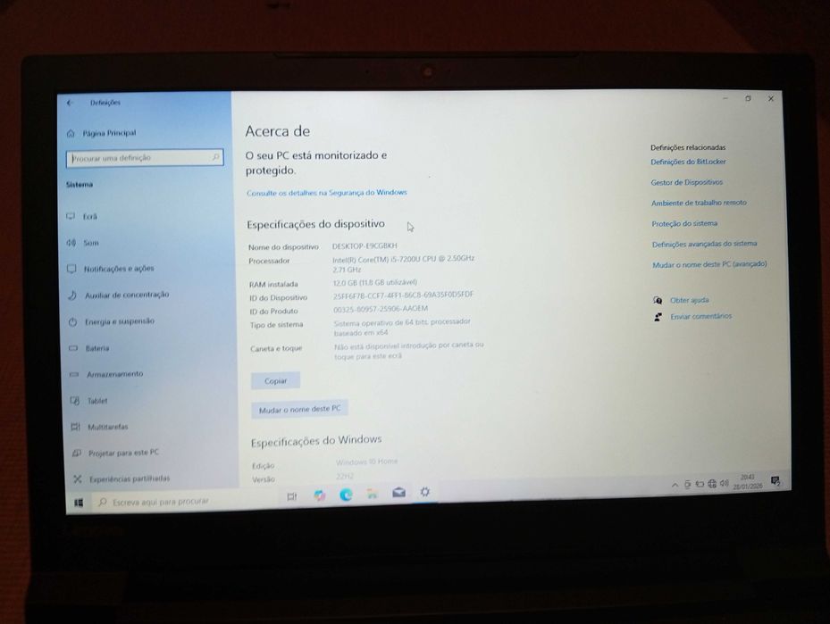
Task: Open File Explorer from the taskbar
Action: pyautogui.click(x=373, y=494)
